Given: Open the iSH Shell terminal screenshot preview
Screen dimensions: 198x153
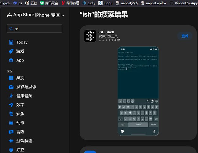Looking at the screenshot, I should click(138, 91).
